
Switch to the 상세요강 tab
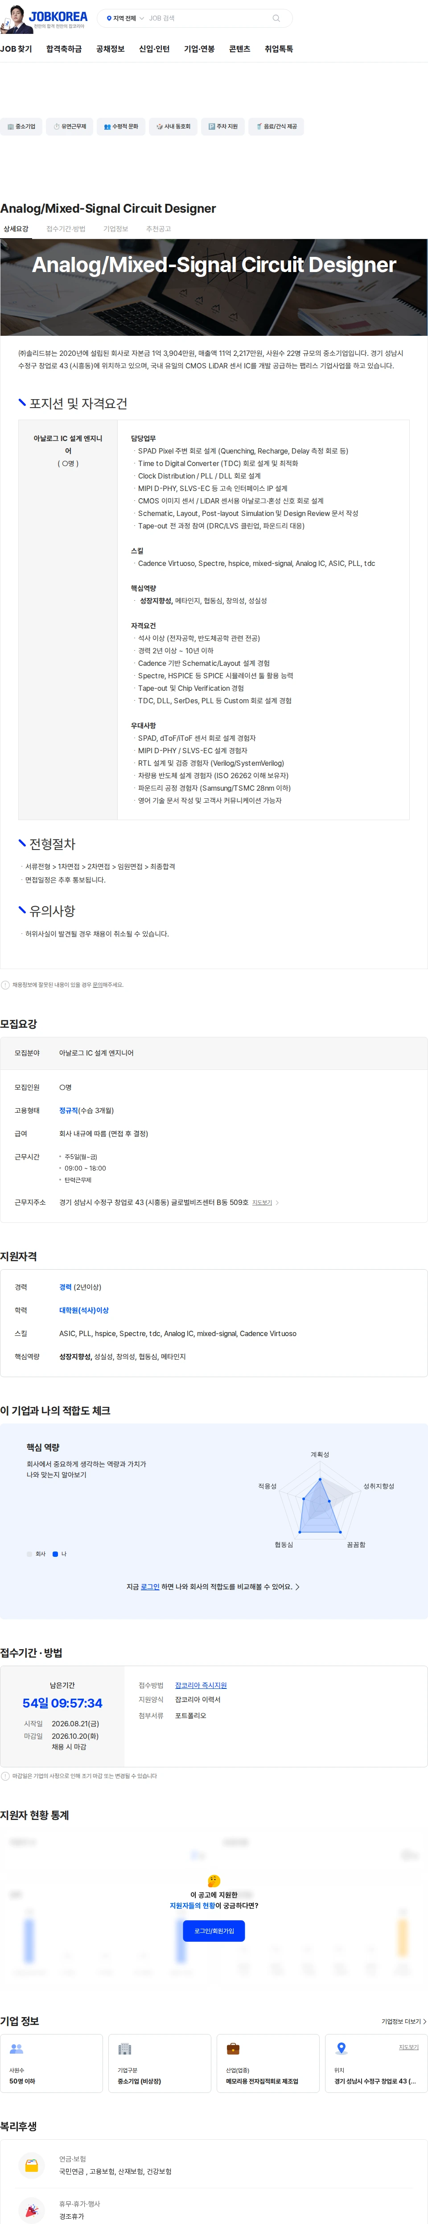[x=16, y=229]
